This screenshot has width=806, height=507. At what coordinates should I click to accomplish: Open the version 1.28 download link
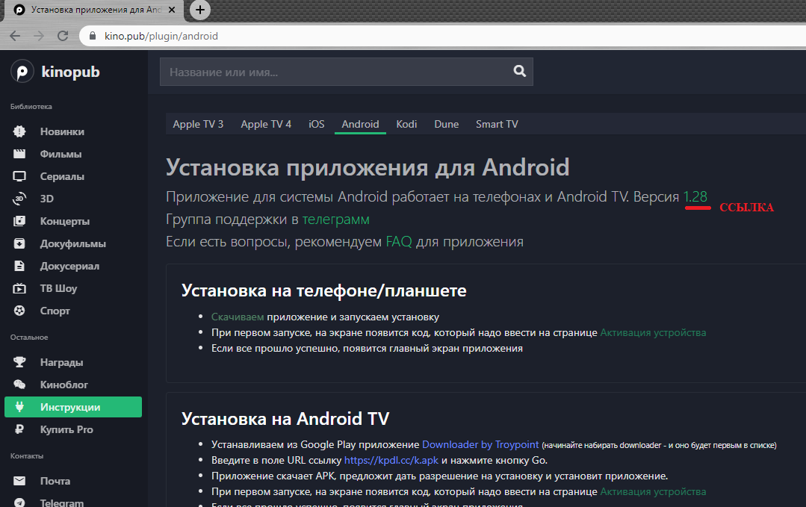click(695, 196)
